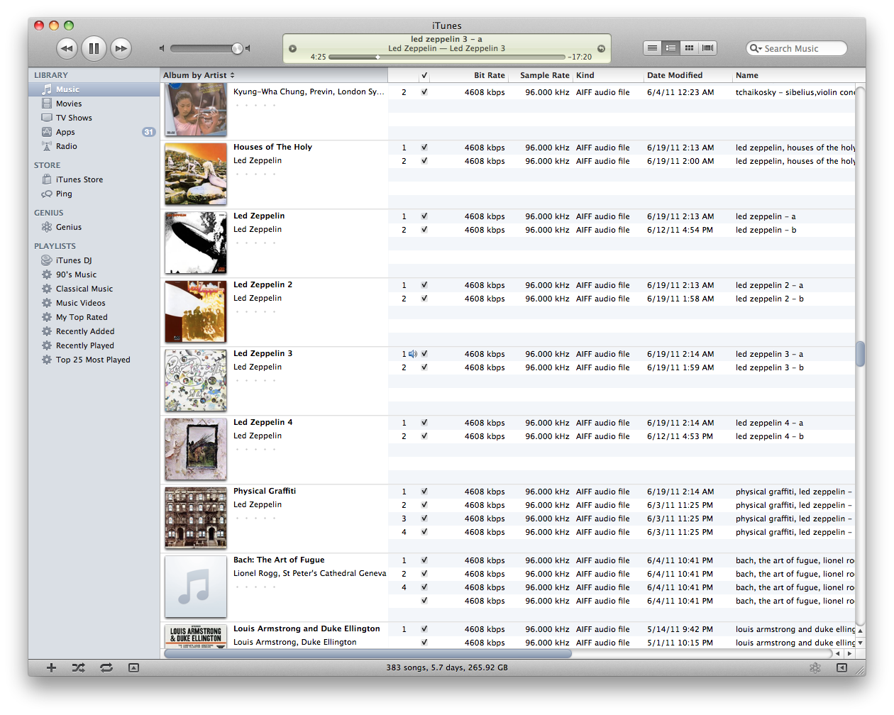Image resolution: width=894 pixels, height=715 pixels.
Task: Sort by Date Modified column
Action: tap(688, 75)
